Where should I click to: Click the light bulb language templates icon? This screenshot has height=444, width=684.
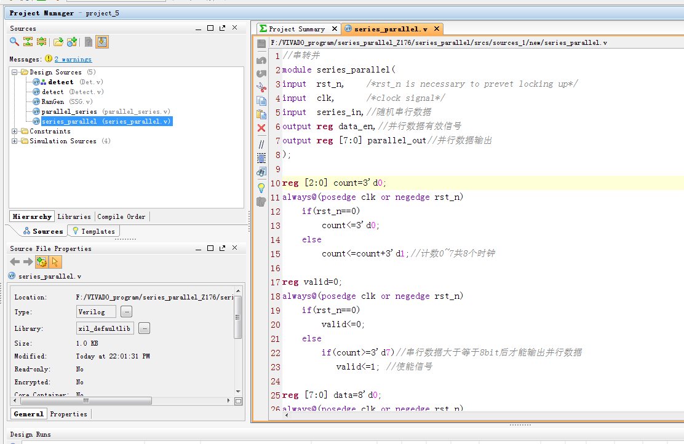261,188
